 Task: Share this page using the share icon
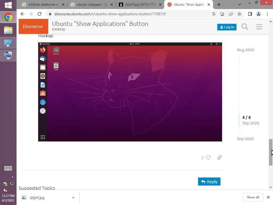[231, 14]
